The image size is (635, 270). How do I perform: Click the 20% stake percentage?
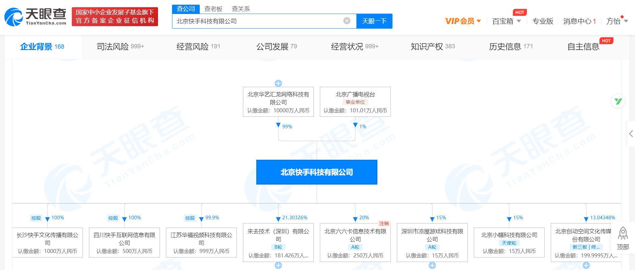click(364, 218)
